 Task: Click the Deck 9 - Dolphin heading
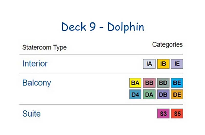tap(103, 27)
